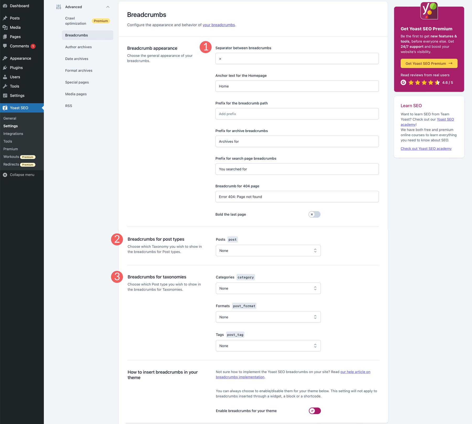This screenshot has width=472, height=424.
Task: Click the Dashboard gauge icon
Action: click(5, 6)
